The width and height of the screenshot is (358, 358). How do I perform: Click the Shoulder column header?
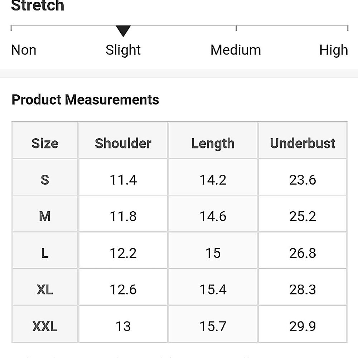123,144
